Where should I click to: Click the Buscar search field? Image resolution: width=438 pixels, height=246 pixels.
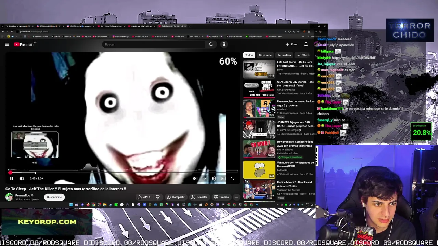pos(154,44)
